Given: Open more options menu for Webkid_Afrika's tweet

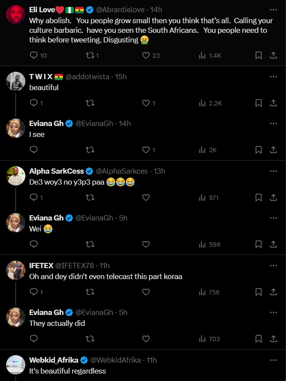Looking at the screenshot, I should [273, 360].
